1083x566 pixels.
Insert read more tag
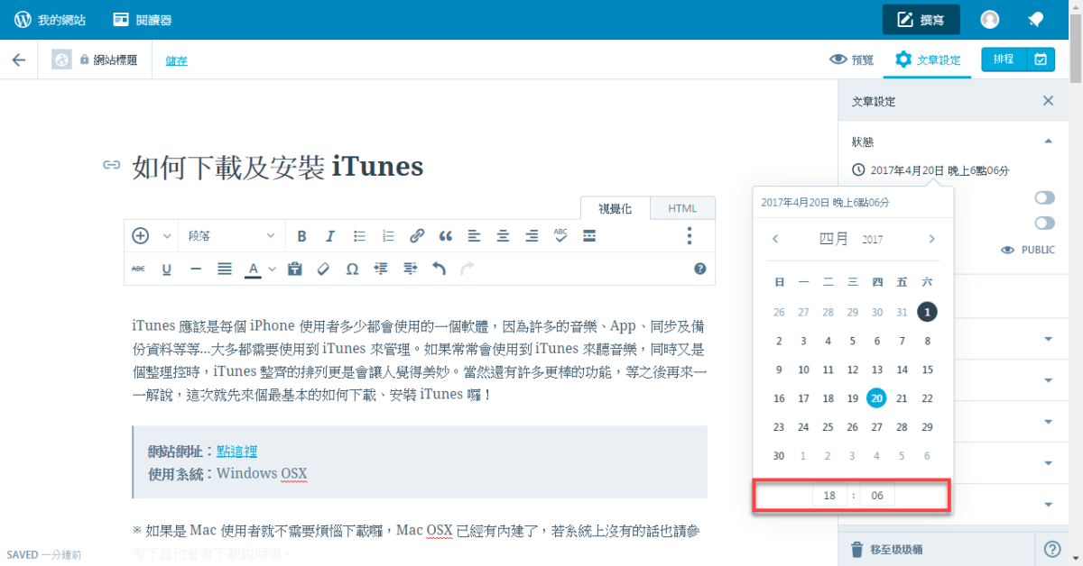coord(589,236)
